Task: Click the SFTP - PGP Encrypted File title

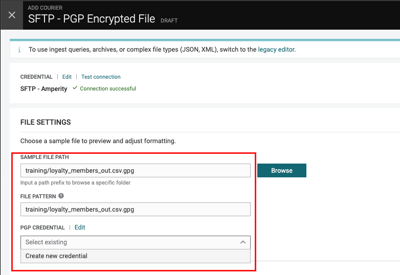Action: click(x=91, y=19)
